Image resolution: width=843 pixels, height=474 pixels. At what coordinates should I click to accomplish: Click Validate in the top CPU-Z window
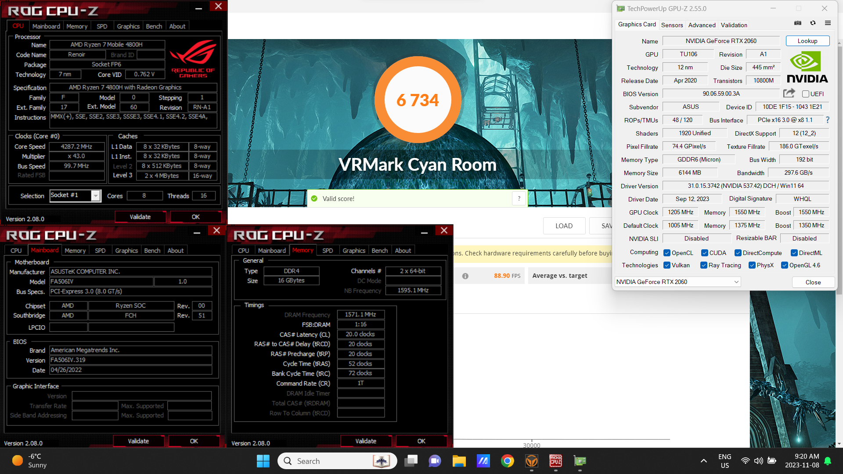click(x=140, y=217)
